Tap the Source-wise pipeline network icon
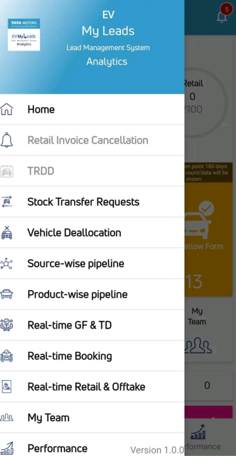This screenshot has height=456, width=236. pos(7,263)
